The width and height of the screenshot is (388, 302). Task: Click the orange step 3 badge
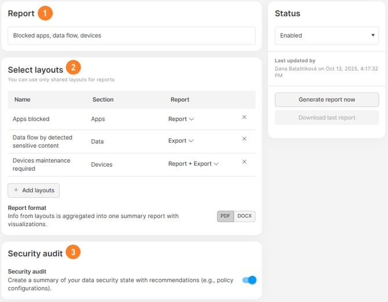tap(73, 252)
